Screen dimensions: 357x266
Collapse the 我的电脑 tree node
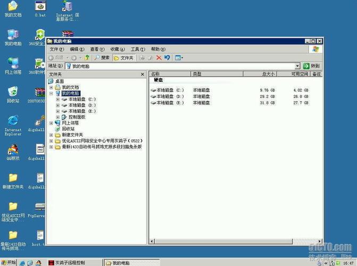click(x=51, y=94)
